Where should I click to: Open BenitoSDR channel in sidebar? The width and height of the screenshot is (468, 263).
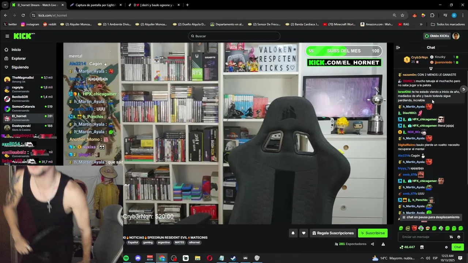pyautogui.click(x=29, y=99)
